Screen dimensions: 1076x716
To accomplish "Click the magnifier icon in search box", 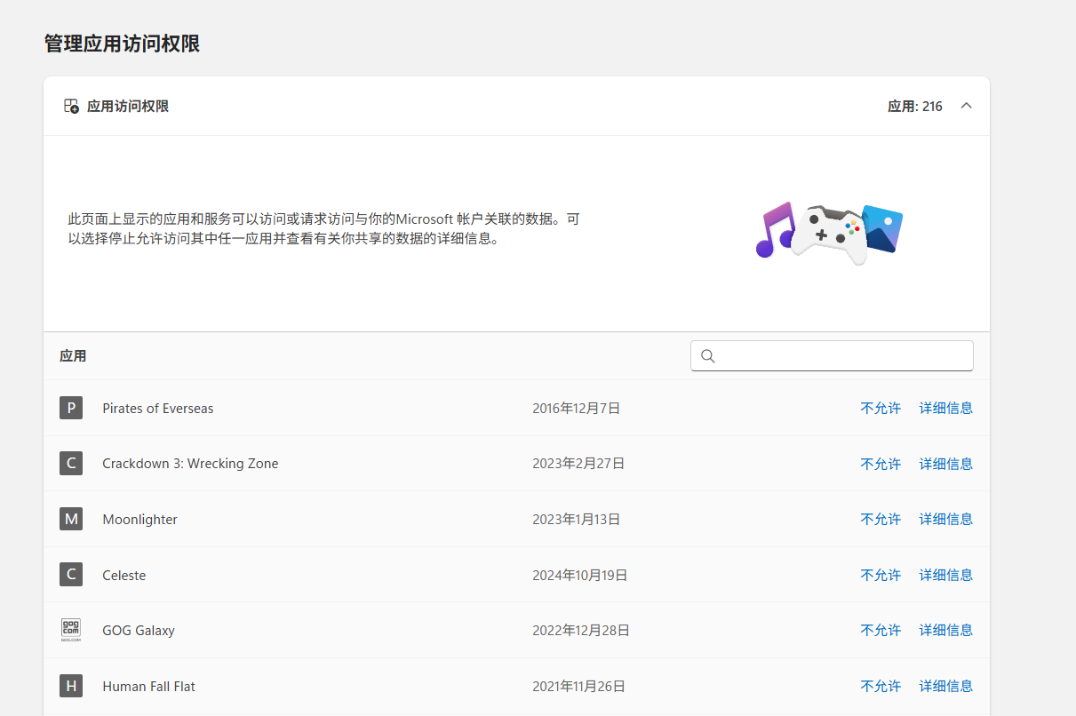I will click(x=708, y=356).
